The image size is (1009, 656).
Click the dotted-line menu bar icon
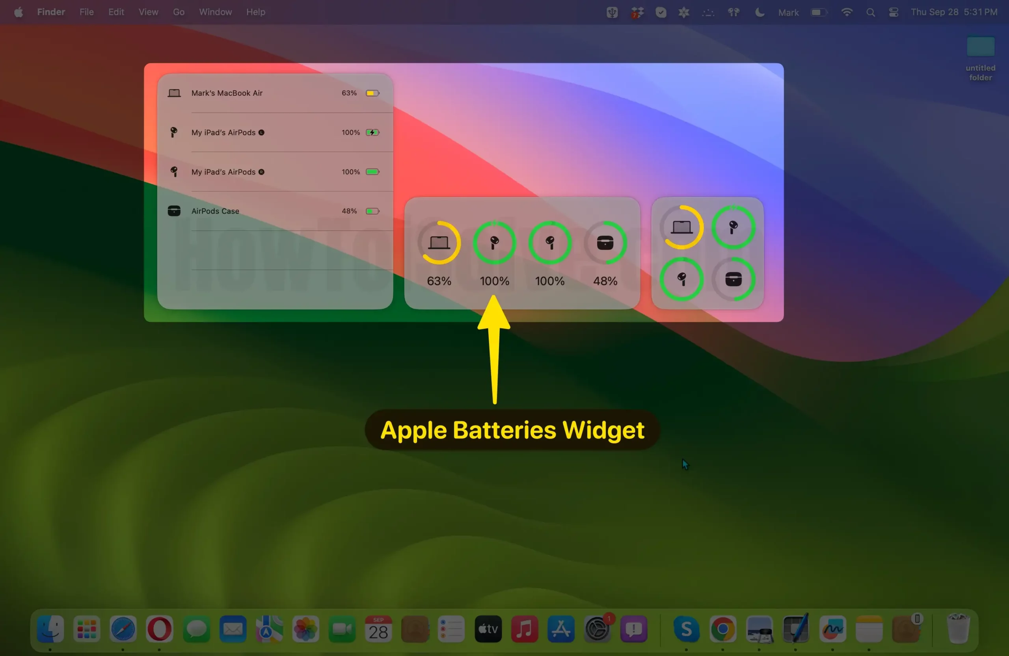tap(707, 13)
